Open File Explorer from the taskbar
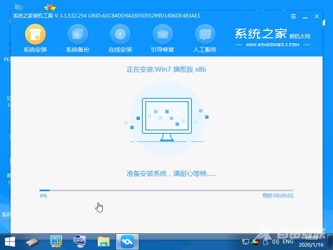The width and height of the screenshot is (333, 250). [104, 242]
